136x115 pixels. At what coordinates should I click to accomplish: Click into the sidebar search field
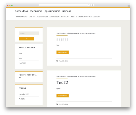[x=29, y=33]
